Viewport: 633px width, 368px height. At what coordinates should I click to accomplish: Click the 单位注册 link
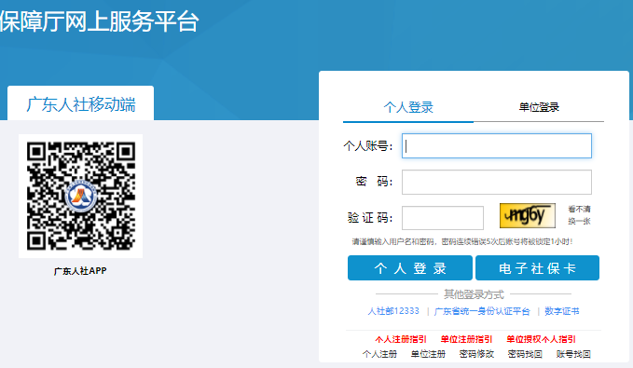coord(428,354)
